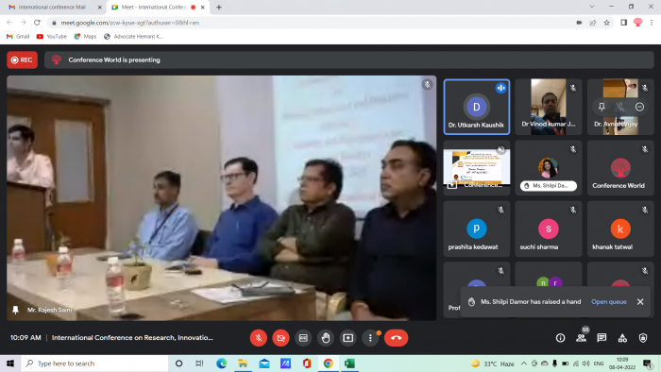
Task: Open host controls shield icon
Action: (643, 338)
